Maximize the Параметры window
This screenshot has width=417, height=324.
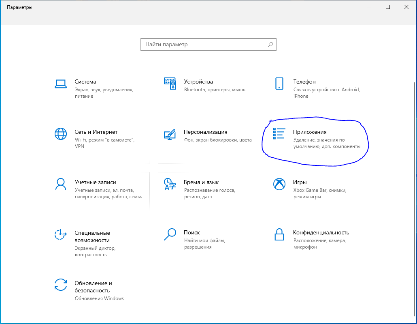[x=388, y=7]
